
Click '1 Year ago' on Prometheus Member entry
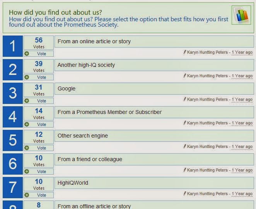pyautogui.click(x=242, y=123)
